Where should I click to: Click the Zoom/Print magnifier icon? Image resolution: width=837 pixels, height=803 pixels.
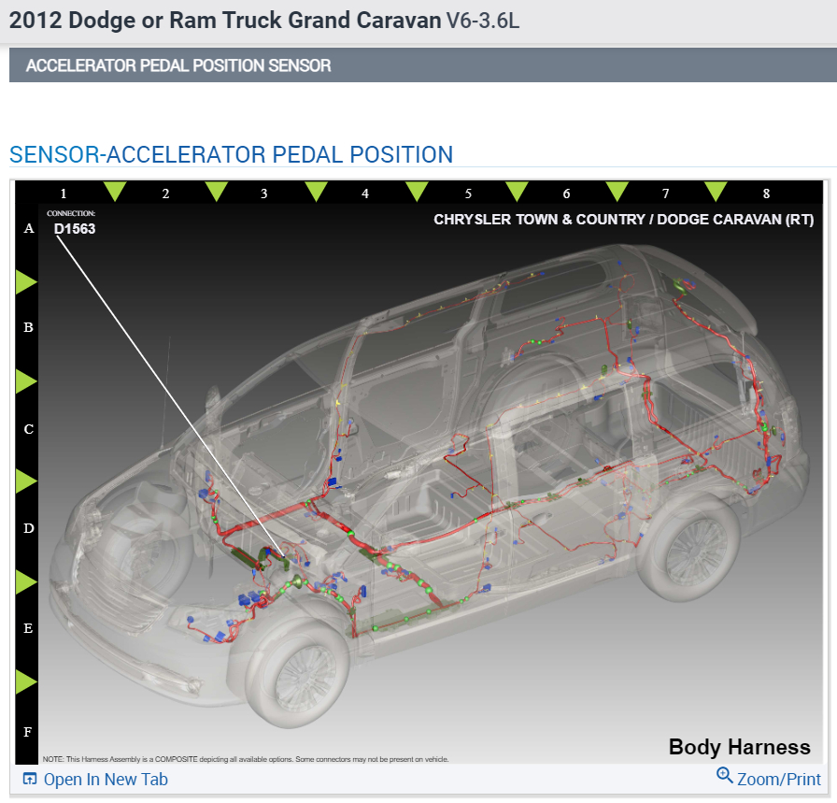[x=724, y=775]
